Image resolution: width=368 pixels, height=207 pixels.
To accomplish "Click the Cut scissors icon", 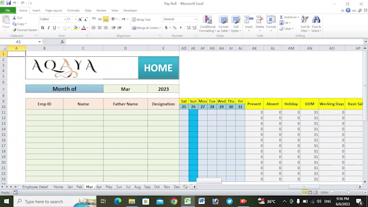I will [x=15, y=18].
